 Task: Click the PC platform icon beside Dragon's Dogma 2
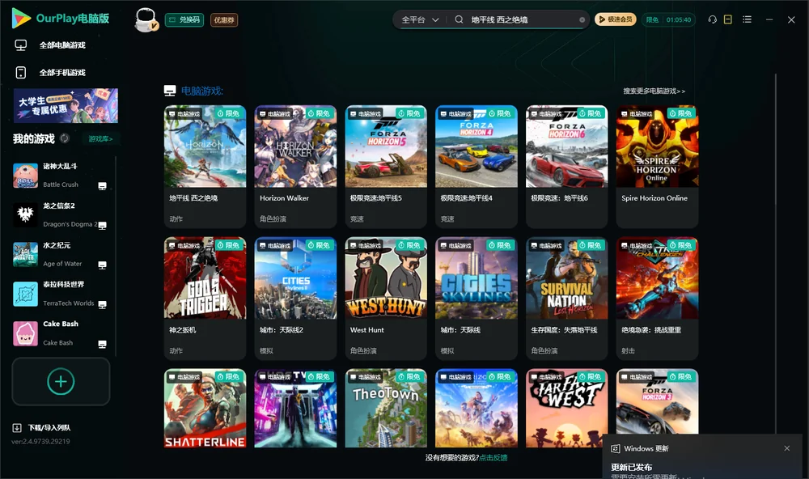[102, 226]
